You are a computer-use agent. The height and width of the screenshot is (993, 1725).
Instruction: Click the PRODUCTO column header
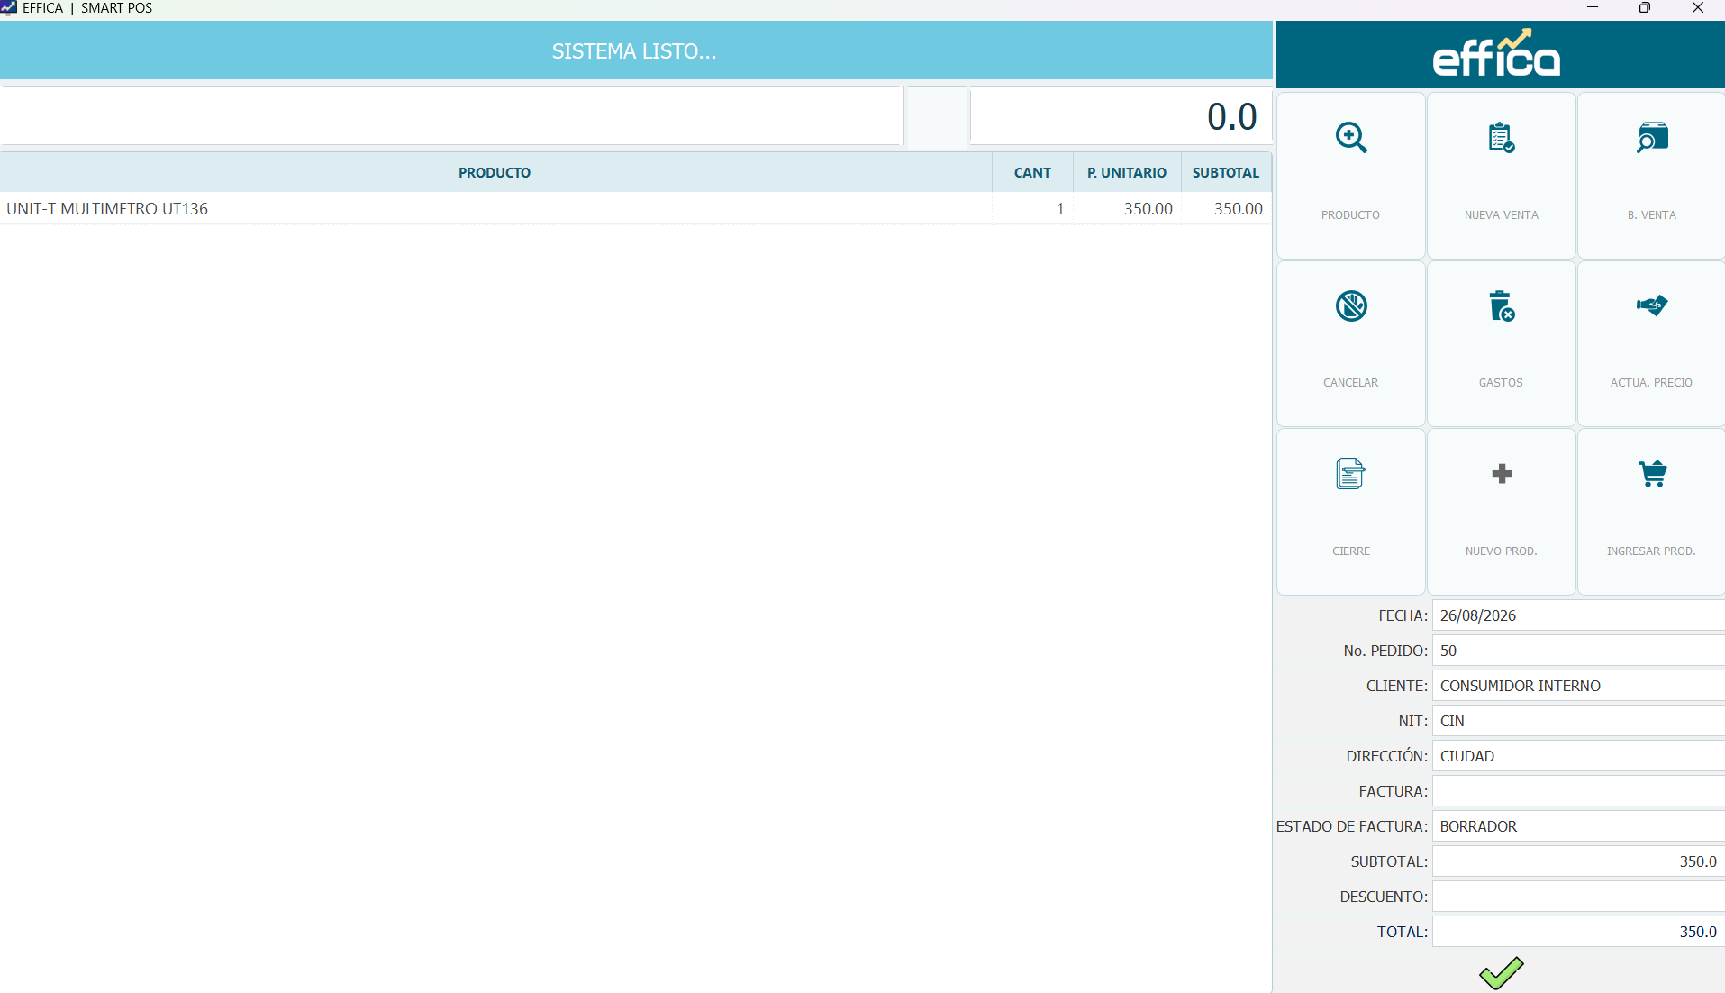(x=495, y=172)
